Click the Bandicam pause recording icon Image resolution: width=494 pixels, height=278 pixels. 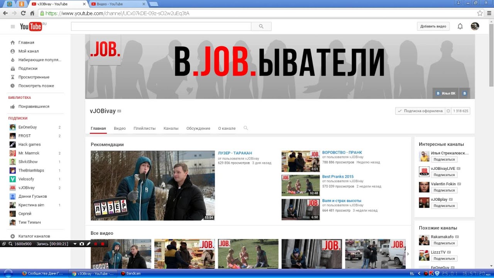pyautogui.click(x=95, y=244)
